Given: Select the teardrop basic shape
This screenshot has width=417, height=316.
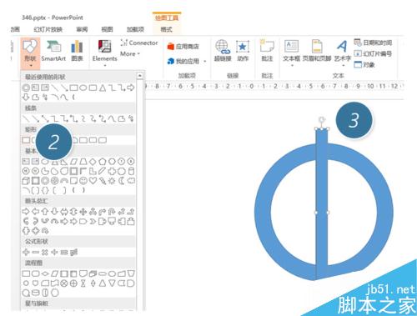Looking at the screenshot, I should (x=64, y=171).
